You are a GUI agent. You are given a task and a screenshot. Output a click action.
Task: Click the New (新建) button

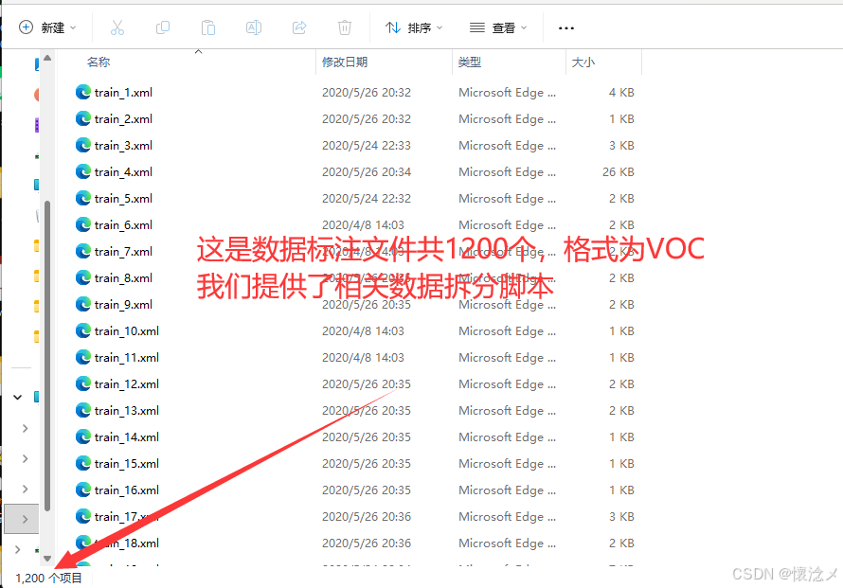(x=47, y=27)
